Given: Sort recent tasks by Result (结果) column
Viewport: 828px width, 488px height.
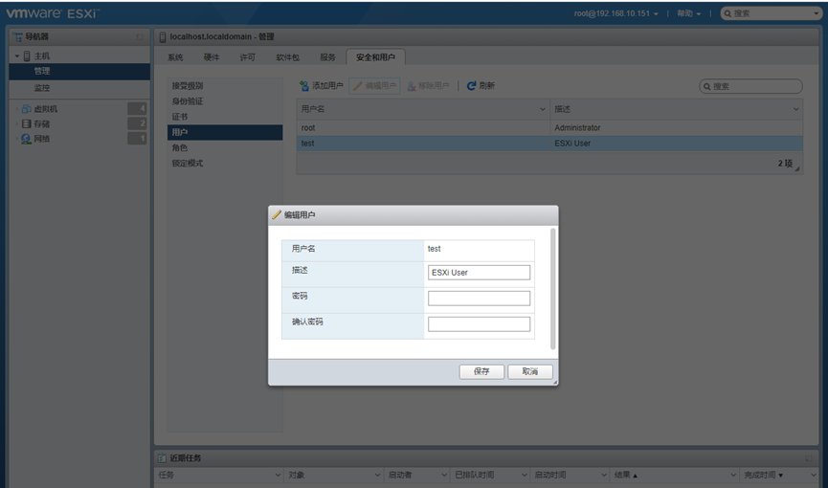Looking at the screenshot, I should 626,475.
